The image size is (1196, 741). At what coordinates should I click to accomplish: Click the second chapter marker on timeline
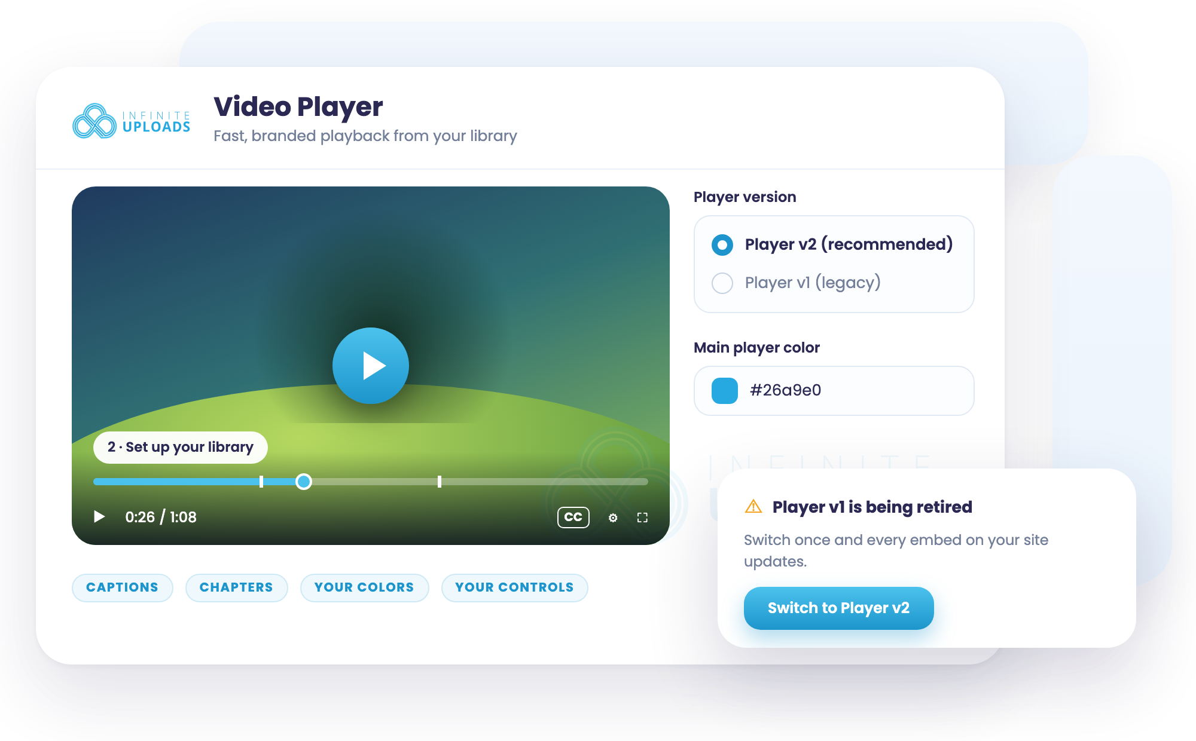pos(440,481)
